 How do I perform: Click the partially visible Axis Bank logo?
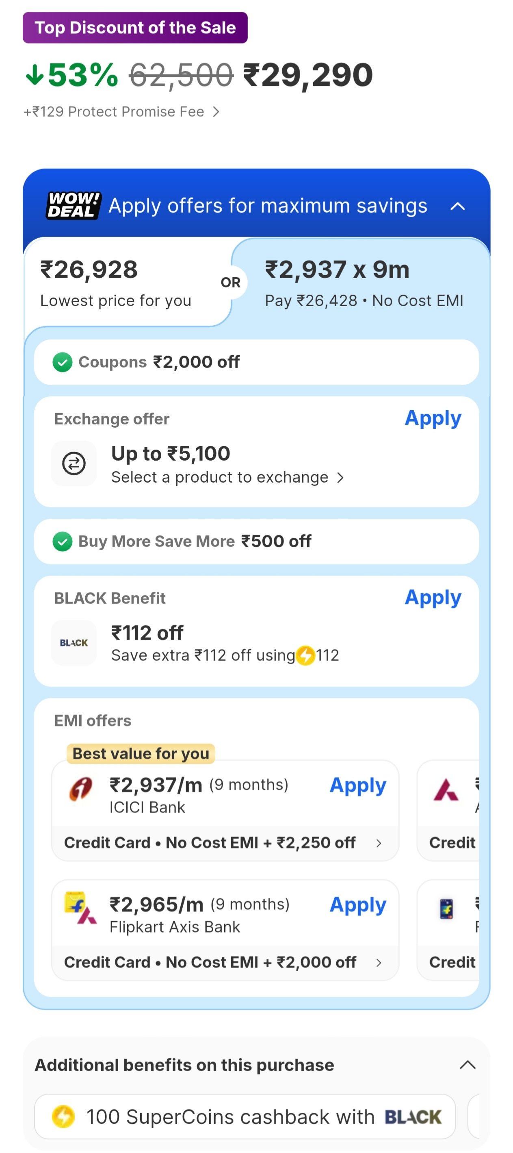tap(446, 790)
